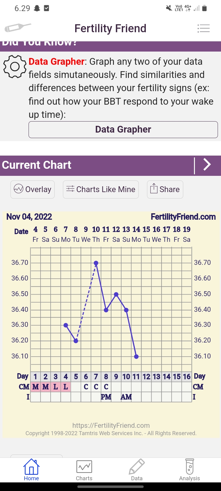This screenshot has width=221, height=491.
Task: Open Charts Like Mine
Action: [x=101, y=189]
